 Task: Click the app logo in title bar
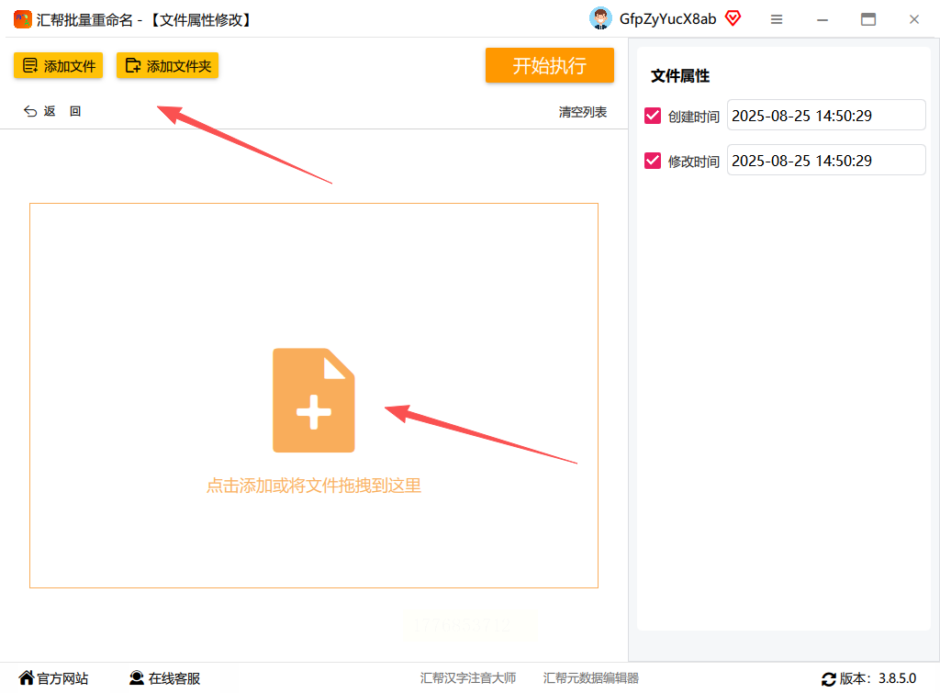click(23, 19)
